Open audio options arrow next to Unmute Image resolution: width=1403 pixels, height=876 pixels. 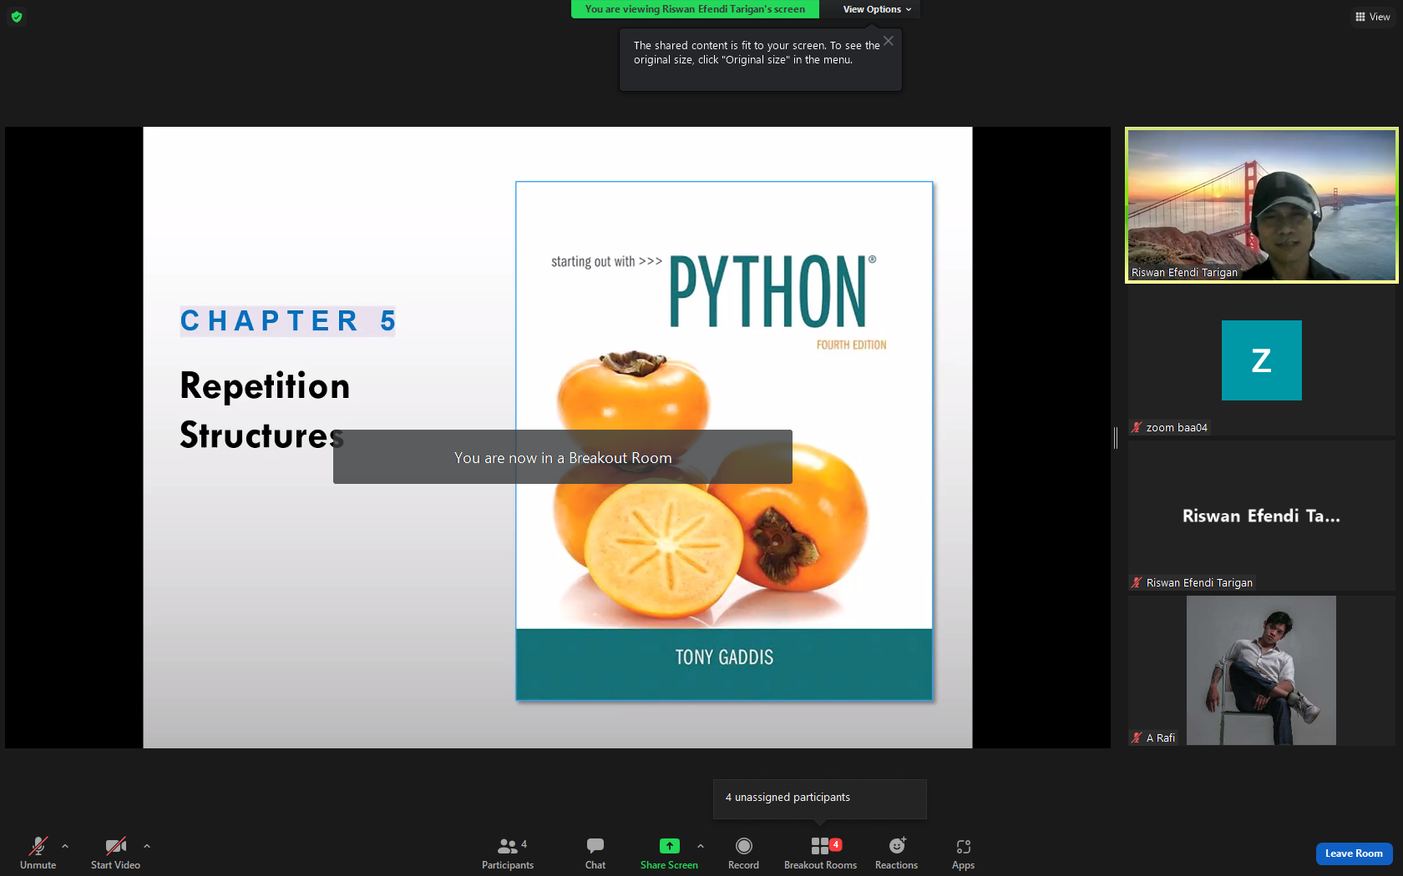coord(65,846)
